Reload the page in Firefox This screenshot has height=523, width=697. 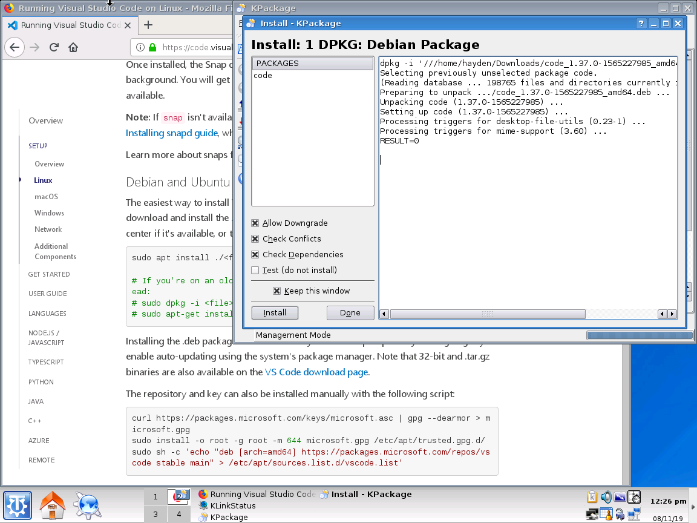pos(54,47)
